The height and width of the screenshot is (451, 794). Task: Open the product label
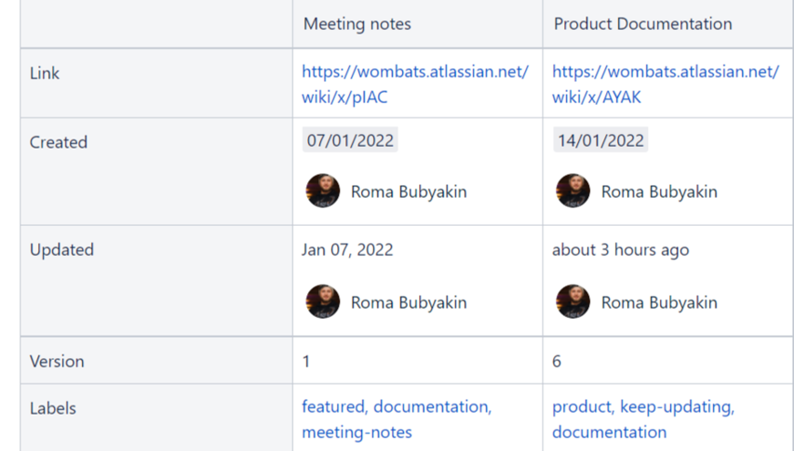point(582,406)
